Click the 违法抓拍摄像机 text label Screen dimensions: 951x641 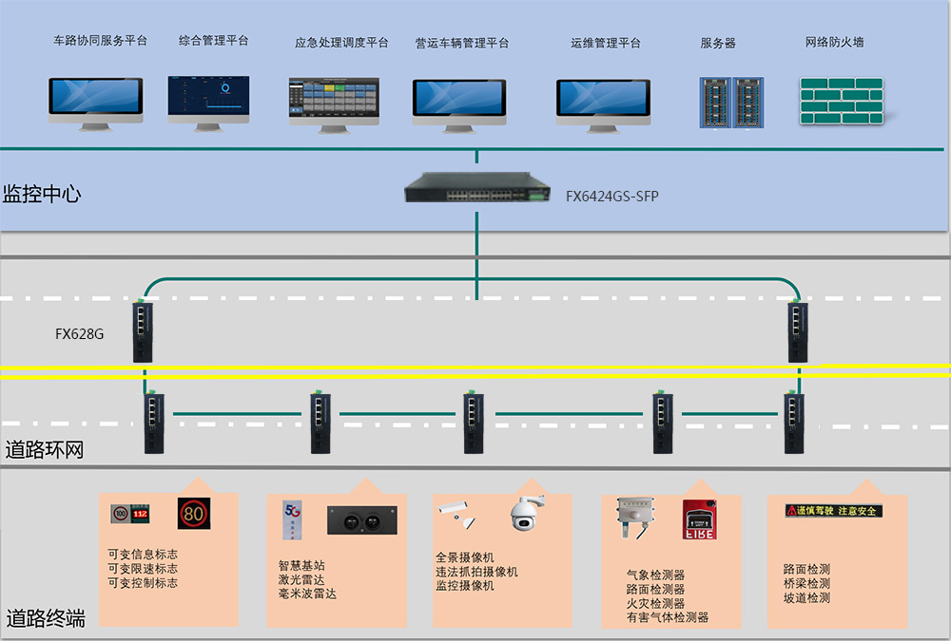coord(476,572)
